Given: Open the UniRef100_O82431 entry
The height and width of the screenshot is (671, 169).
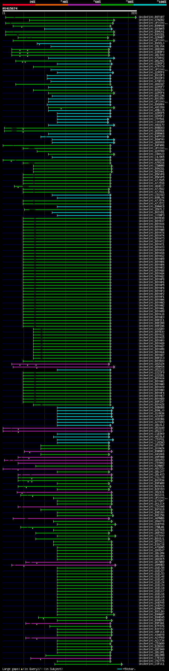Looking at the screenshot, I should click(152, 492).
